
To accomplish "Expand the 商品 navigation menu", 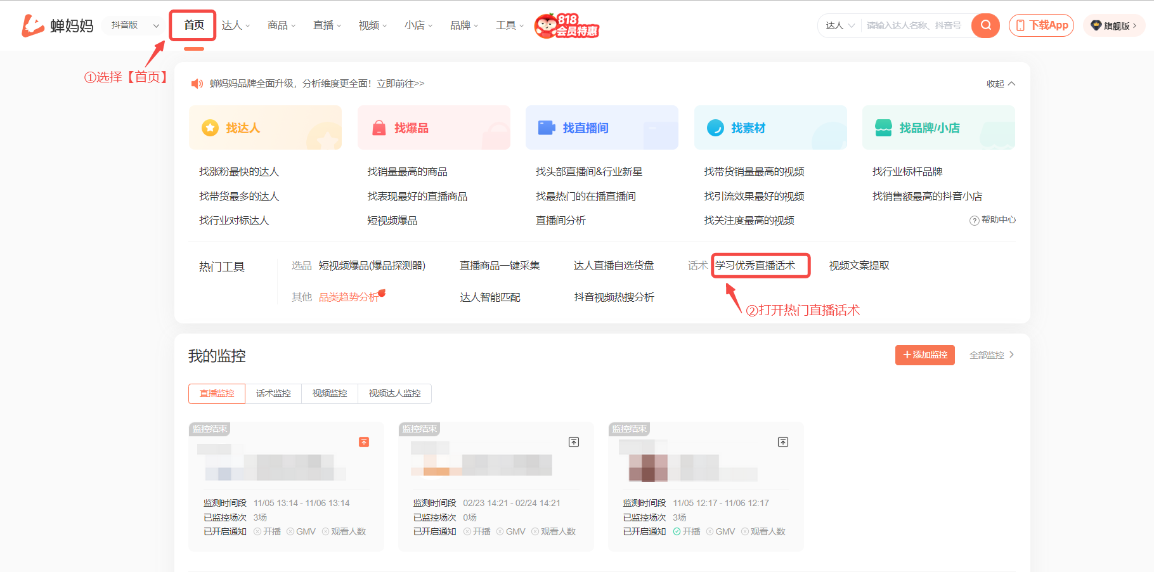I will pyautogui.click(x=282, y=25).
